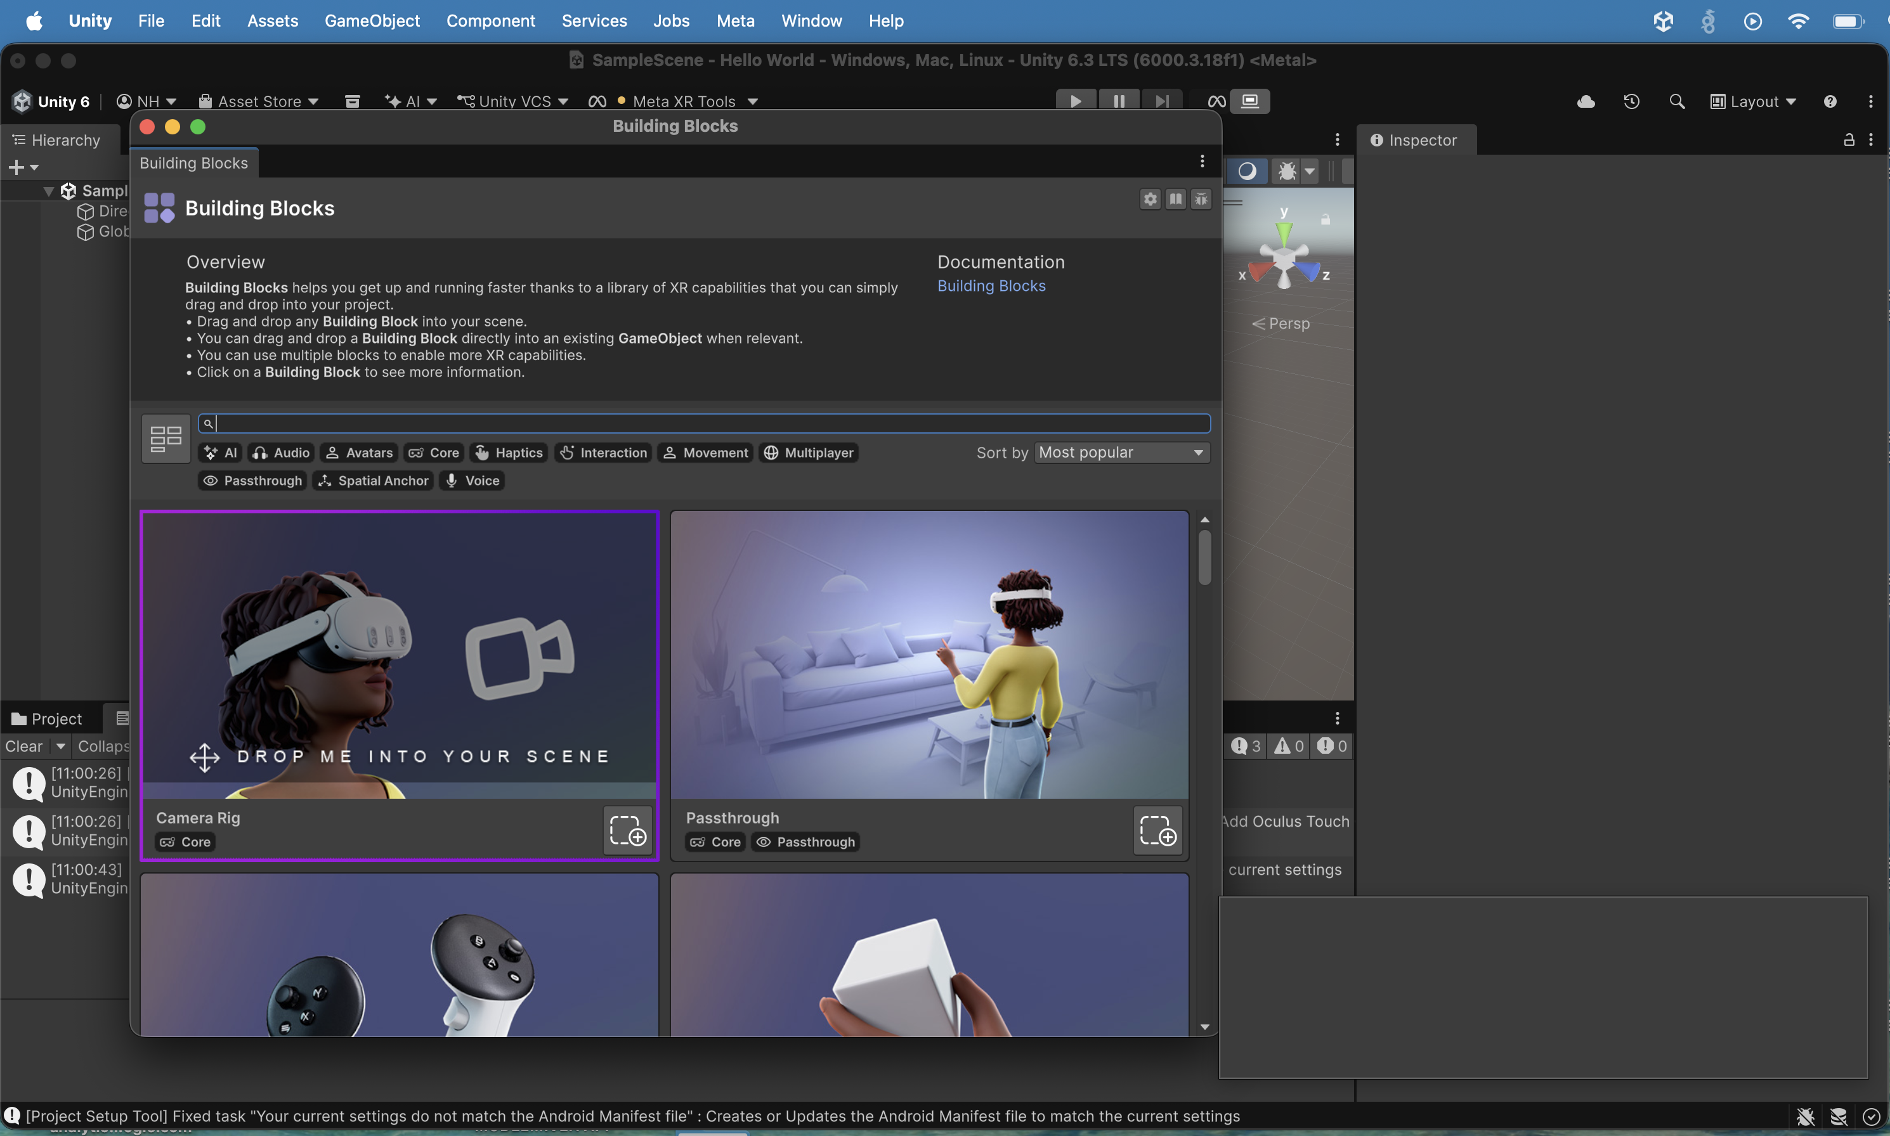Open the Component menu
The image size is (1890, 1136).
[x=491, y=21]
